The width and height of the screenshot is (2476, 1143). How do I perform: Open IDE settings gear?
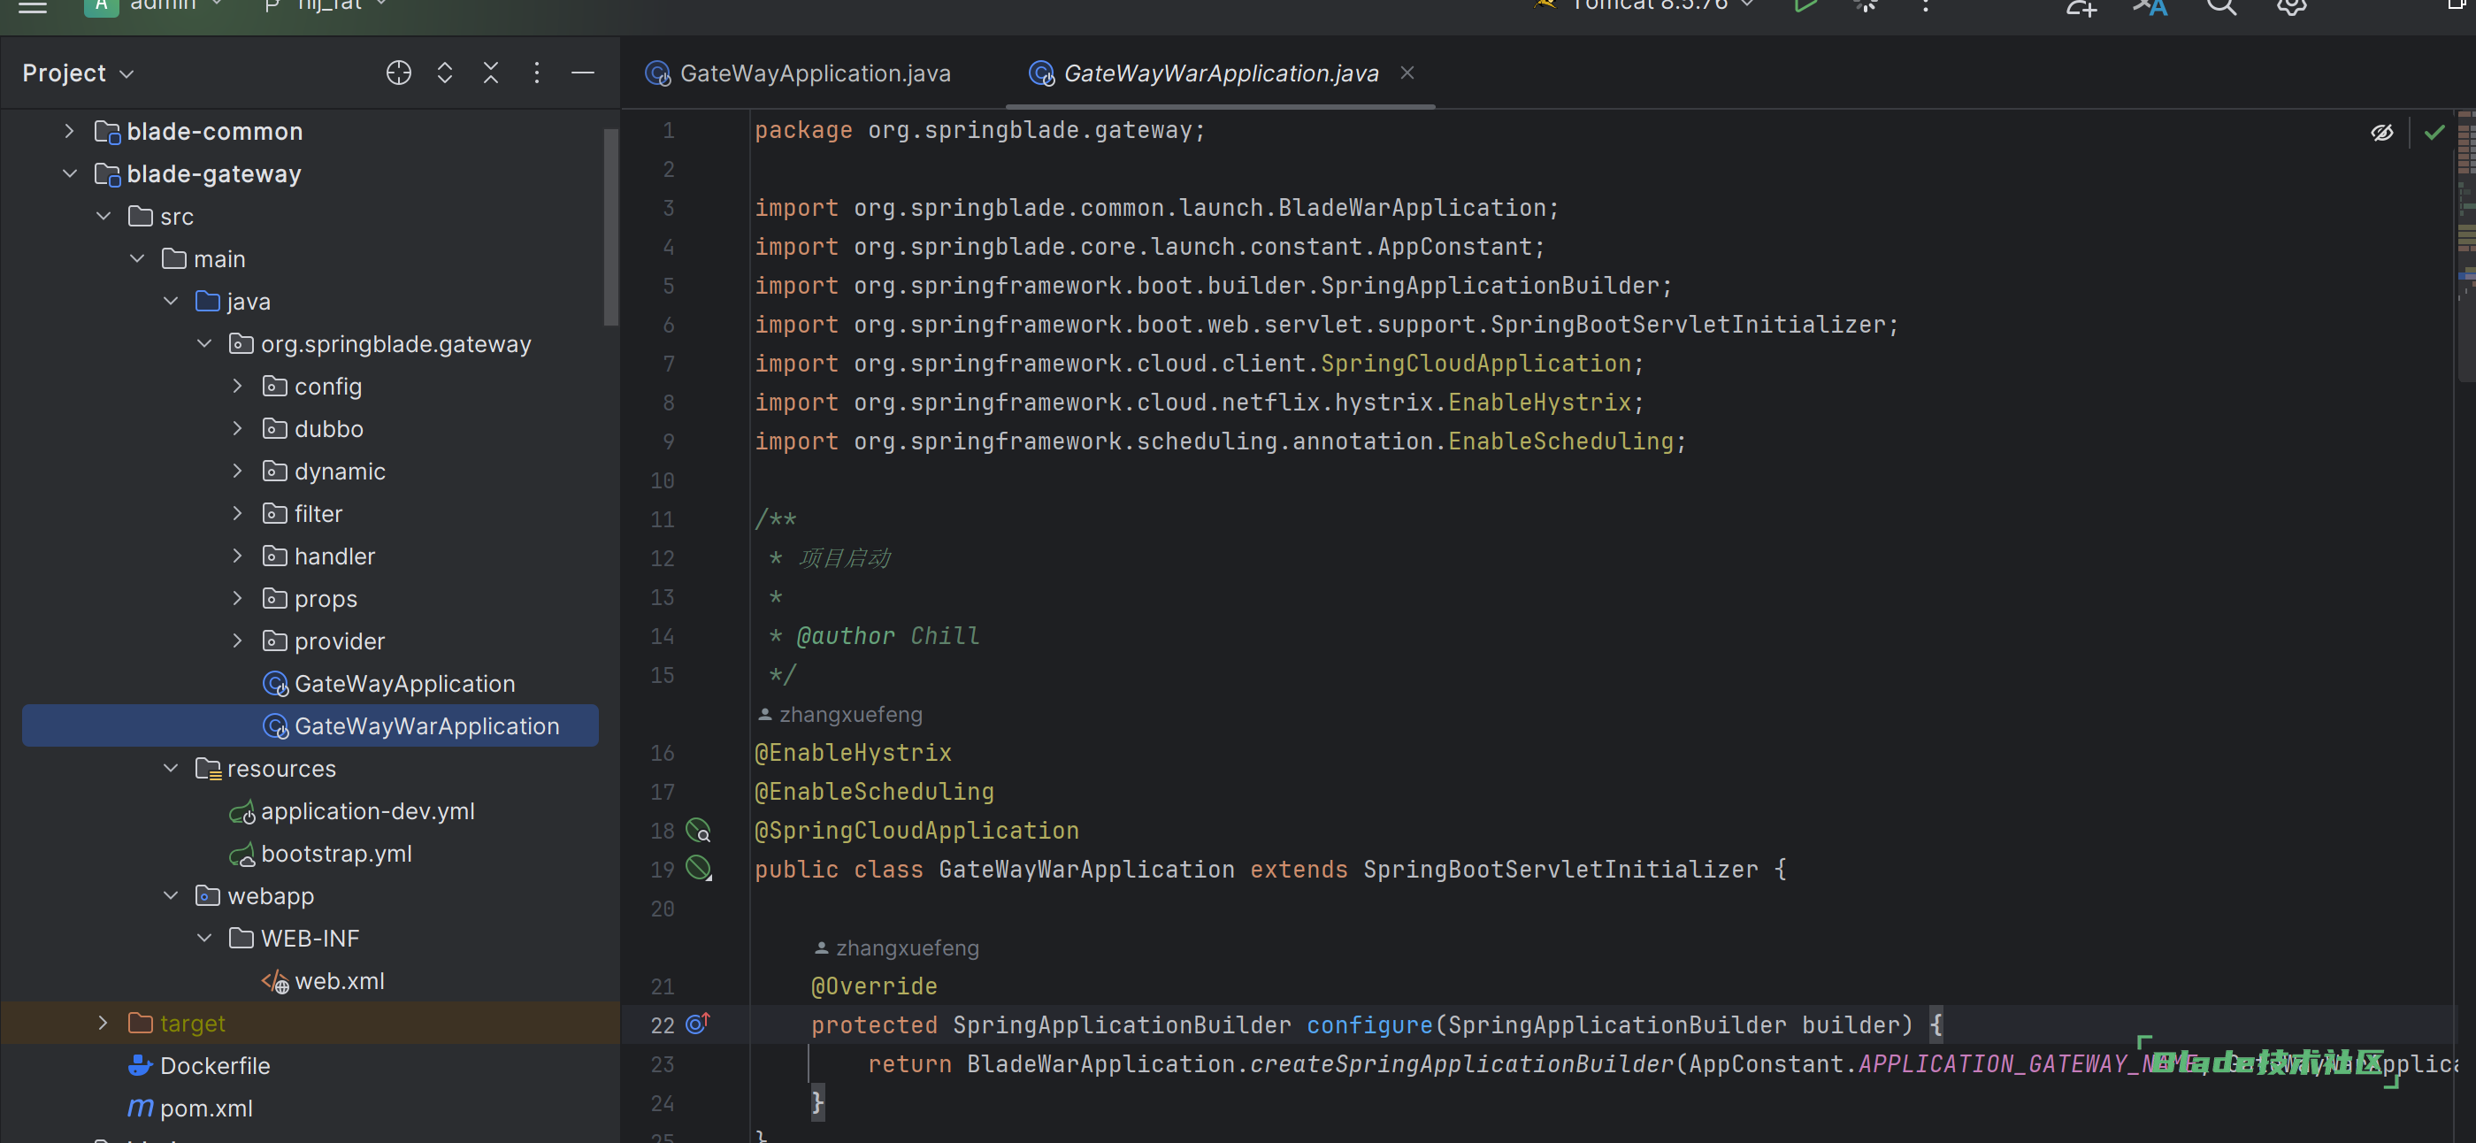point(2291,7)
